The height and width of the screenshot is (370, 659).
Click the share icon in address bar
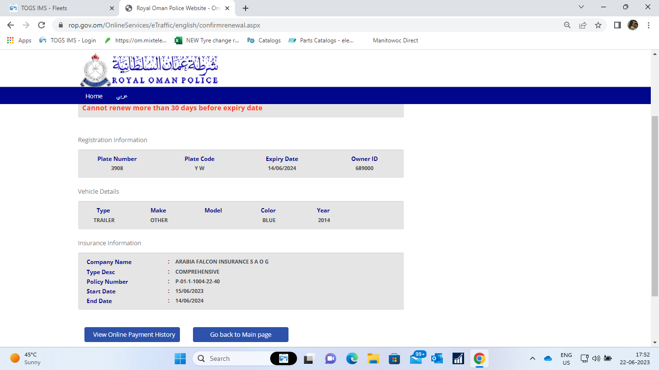(583, 25)
